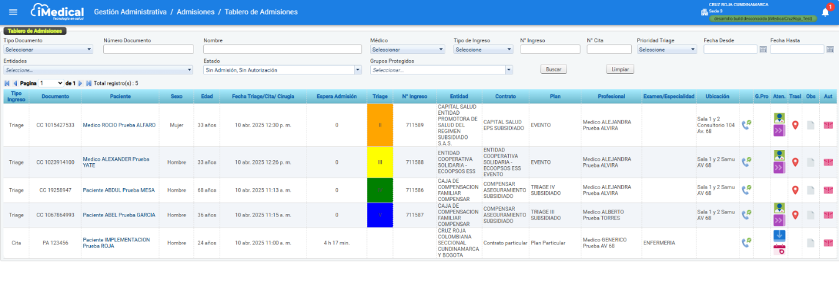
Task: Click the orange triage II cell
Action: (x=380, y=125)
